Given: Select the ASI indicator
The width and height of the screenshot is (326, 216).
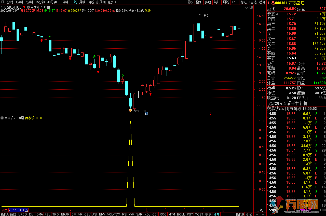Looking at the screenshot, I should 95,214.
